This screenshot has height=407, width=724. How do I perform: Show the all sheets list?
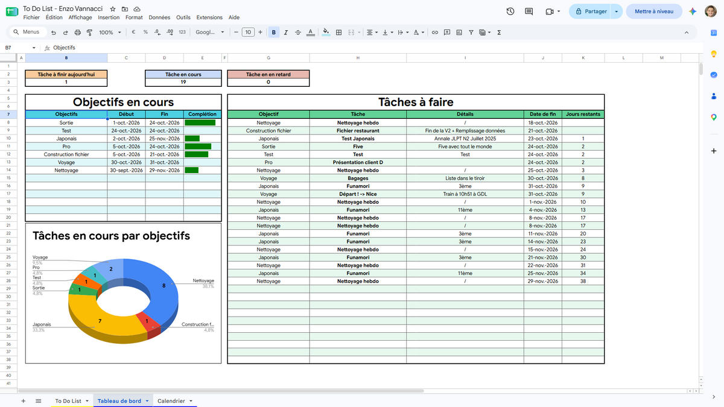coord(39,401)
